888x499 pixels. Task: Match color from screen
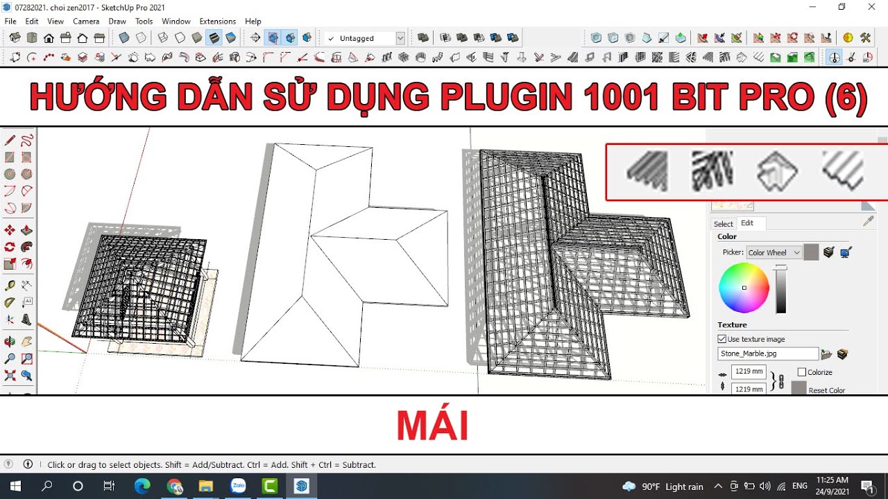(845, 252)
